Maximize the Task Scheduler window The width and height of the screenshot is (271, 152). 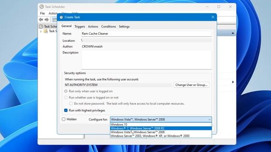pyautogui.click(x=219, y=7)
